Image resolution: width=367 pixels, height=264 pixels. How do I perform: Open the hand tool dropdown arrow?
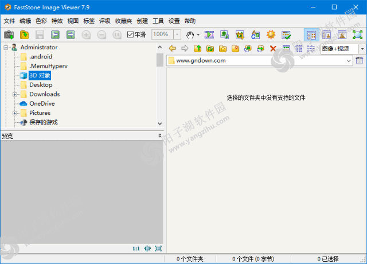tap(198, 35)
